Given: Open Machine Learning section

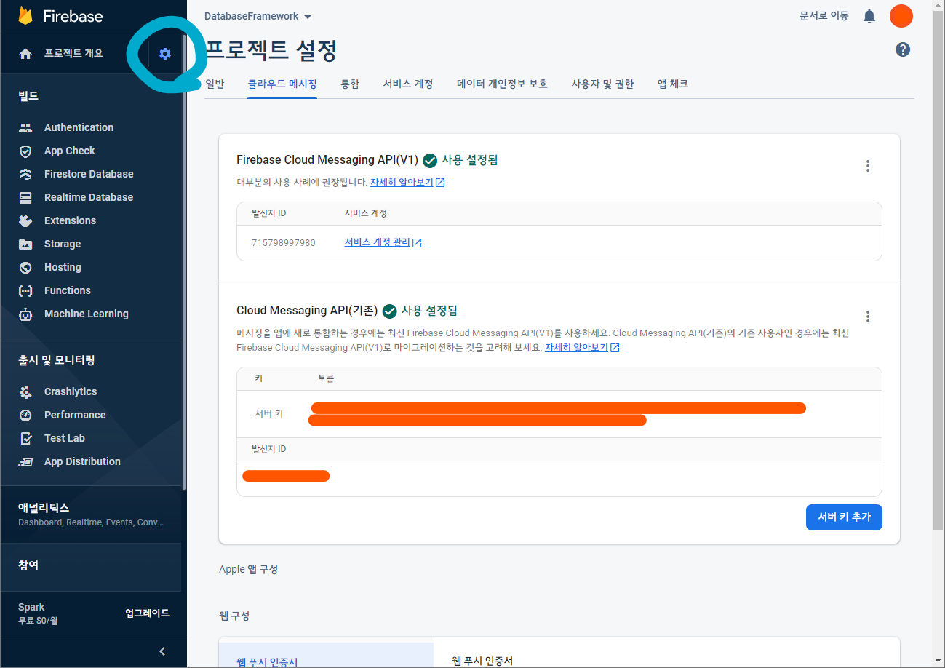Looking at the screenshot, I should coord(87,314).
